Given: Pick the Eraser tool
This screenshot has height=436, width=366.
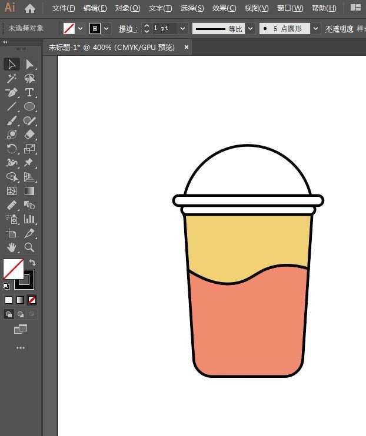Looking at the screenshot, I should click(x=29, y=135).
